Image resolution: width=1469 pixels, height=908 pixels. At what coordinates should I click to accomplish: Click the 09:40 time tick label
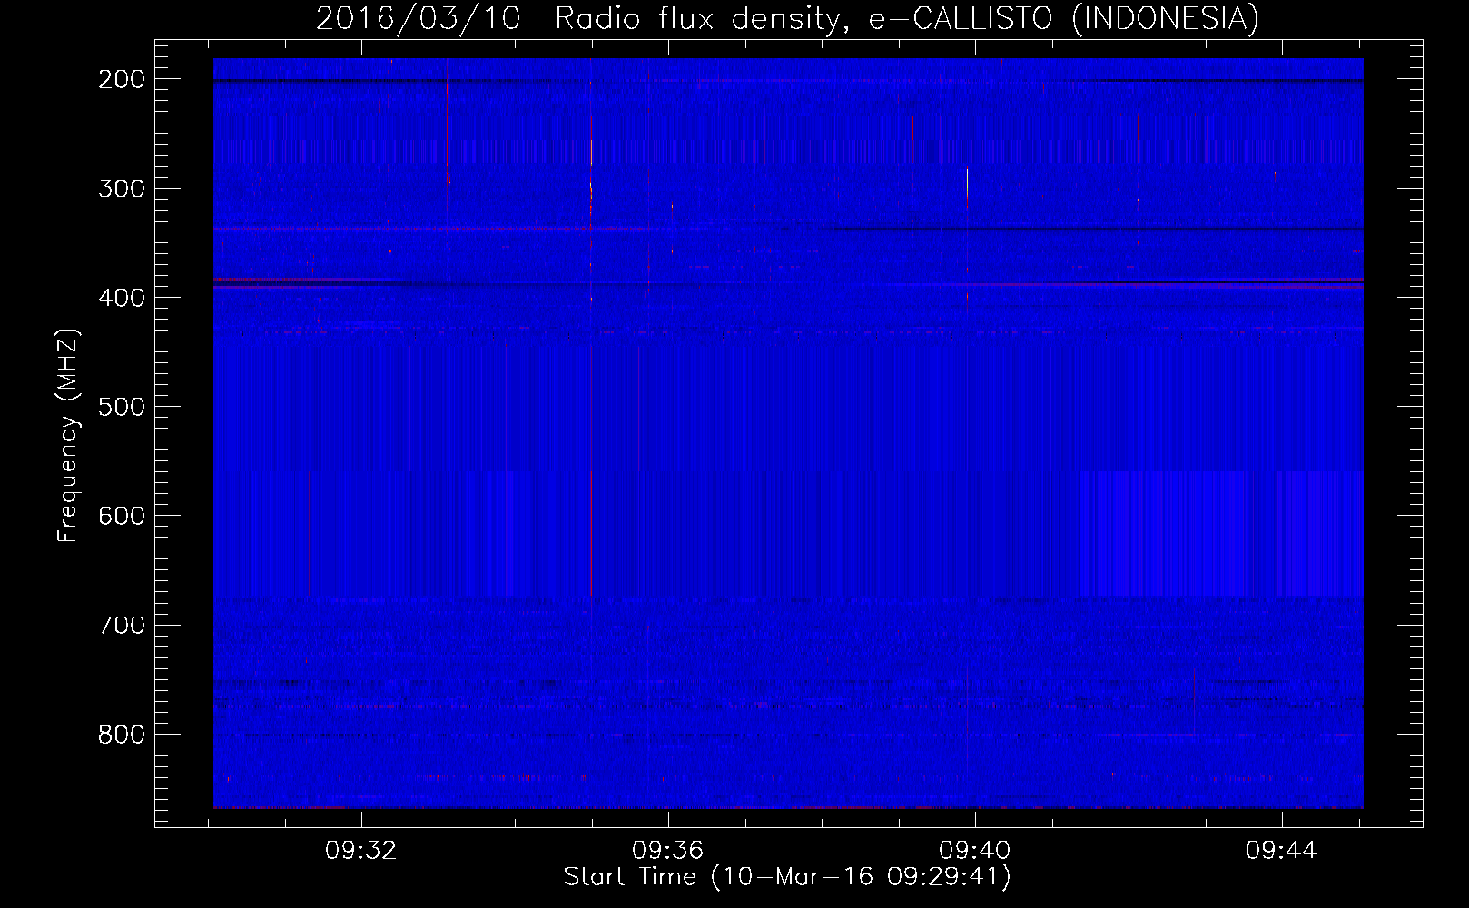click(975, 851)
